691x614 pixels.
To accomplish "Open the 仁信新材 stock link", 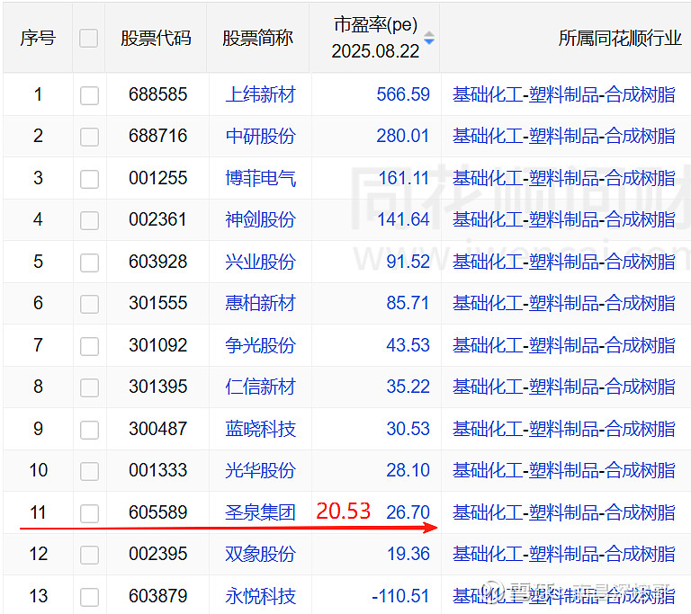I will [260, 387].
